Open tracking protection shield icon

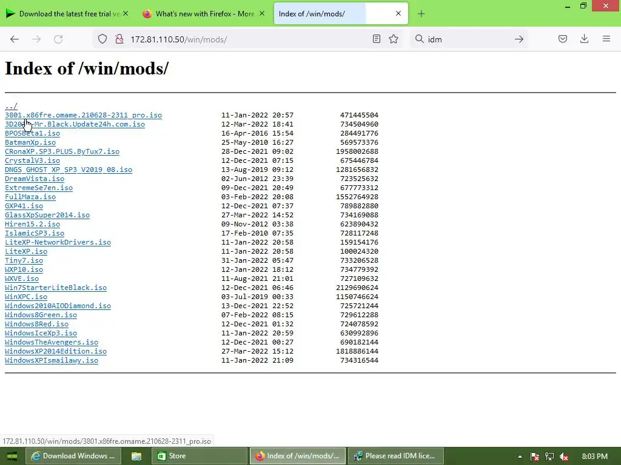click(102, 39)
